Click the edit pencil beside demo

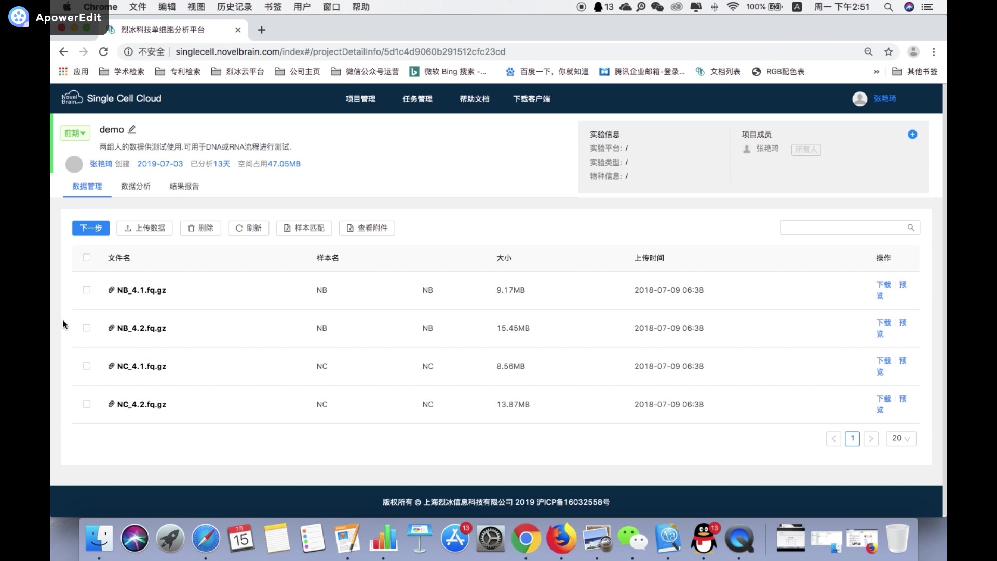[x=132, y=129]
